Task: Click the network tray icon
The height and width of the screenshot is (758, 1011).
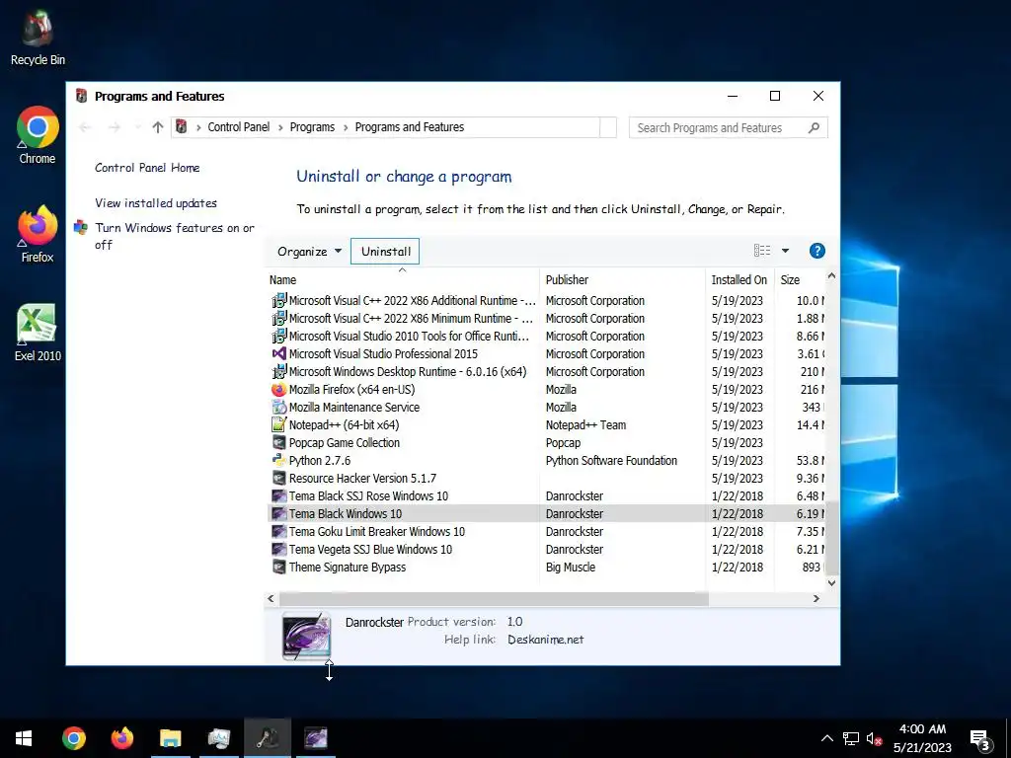Action: pos(850,738)
